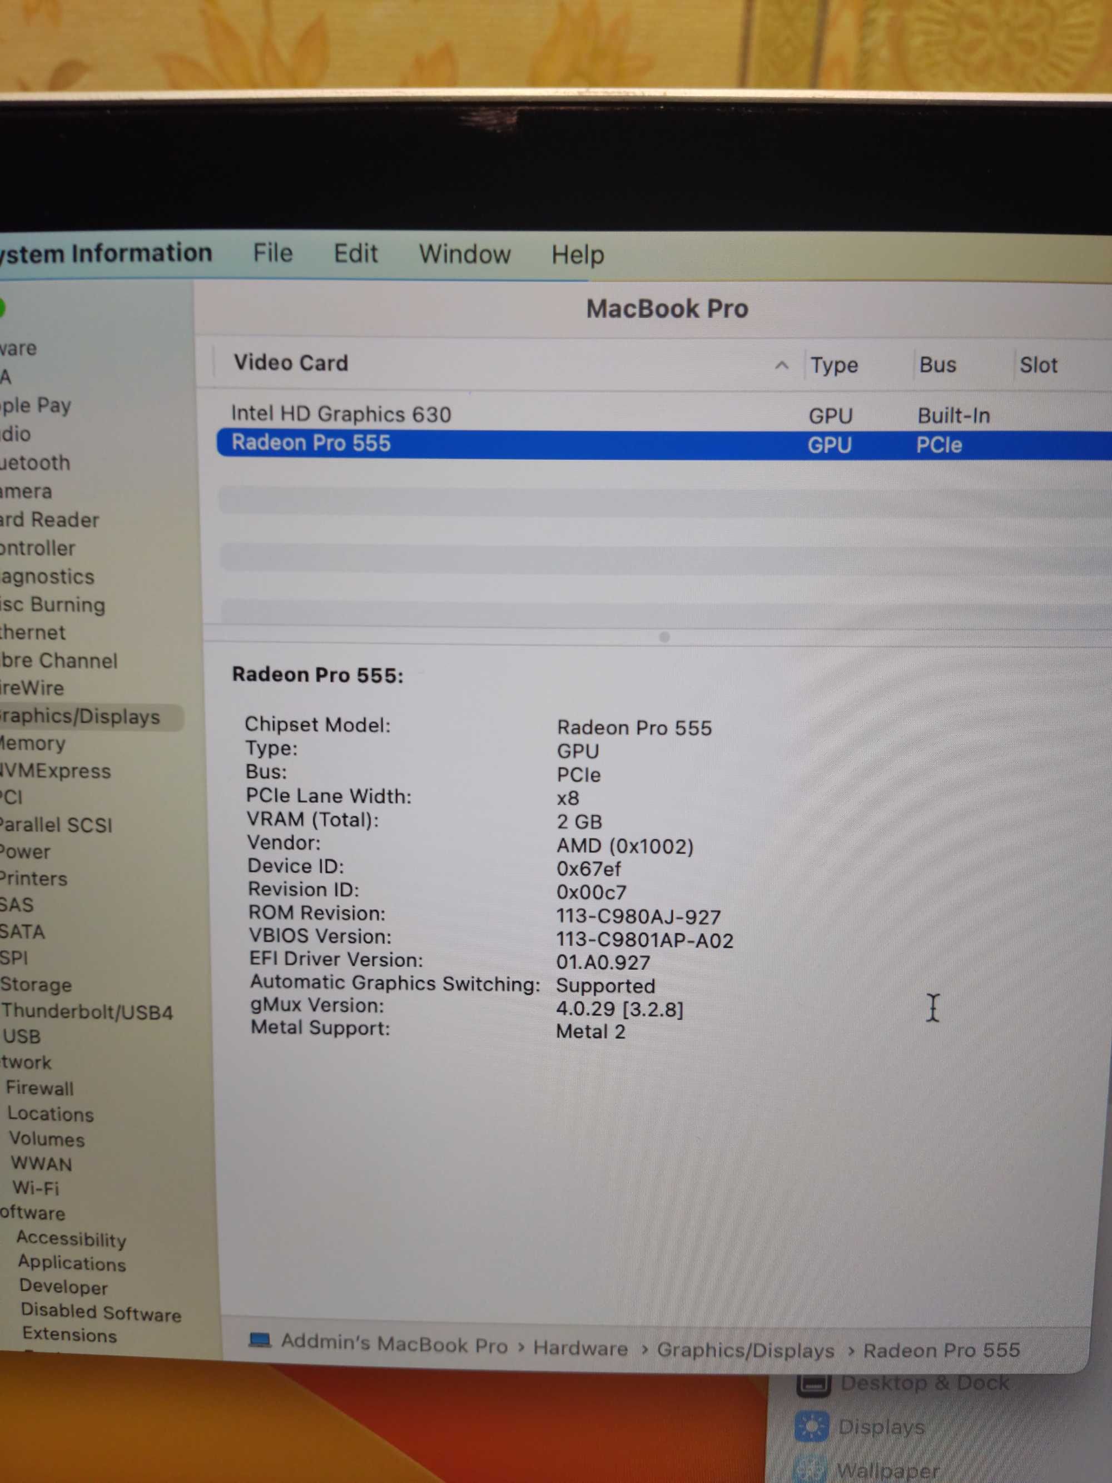Select Accessibility in the sidebar
Viewport: 1112px width, 1483px height.
pyautogui.click(x=71, y=1239)
